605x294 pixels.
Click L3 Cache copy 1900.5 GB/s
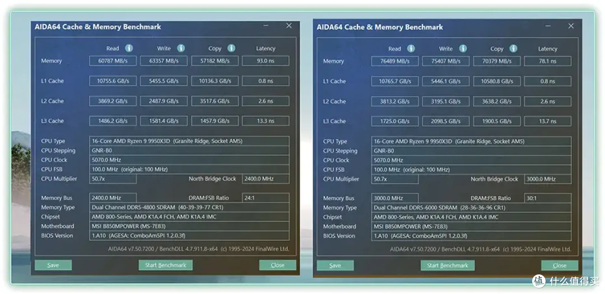pyautogui.click(x=497, y=121)
